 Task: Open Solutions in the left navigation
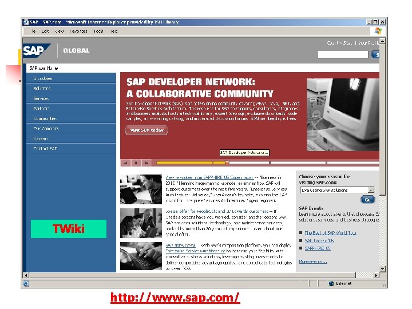(71, 88)
